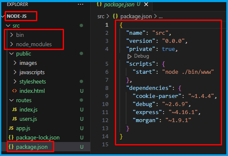Click HTML icon beside index.html
Viewport: 228px width, 156px height.
pos(14,91)
